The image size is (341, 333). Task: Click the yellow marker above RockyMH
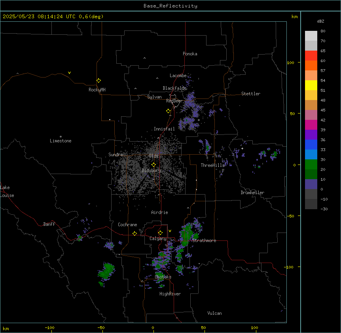99,80
